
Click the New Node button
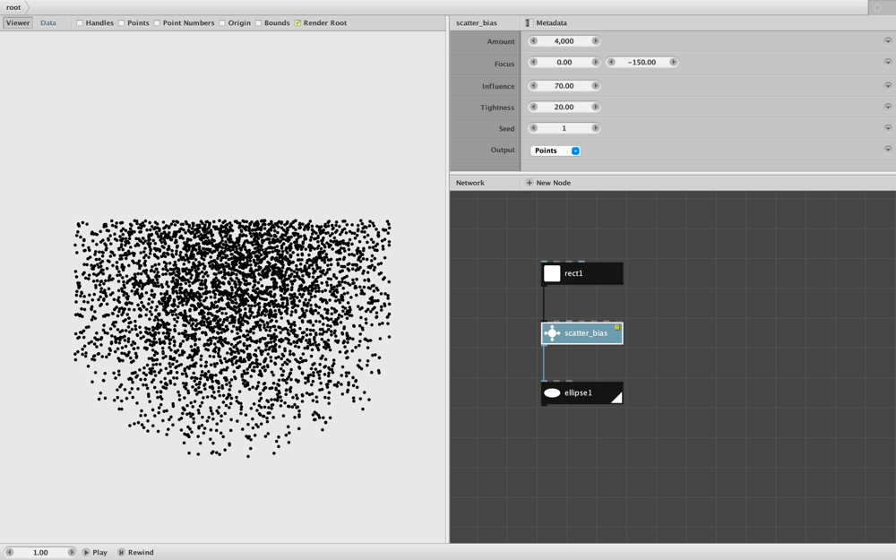click(x=548, y=183)
